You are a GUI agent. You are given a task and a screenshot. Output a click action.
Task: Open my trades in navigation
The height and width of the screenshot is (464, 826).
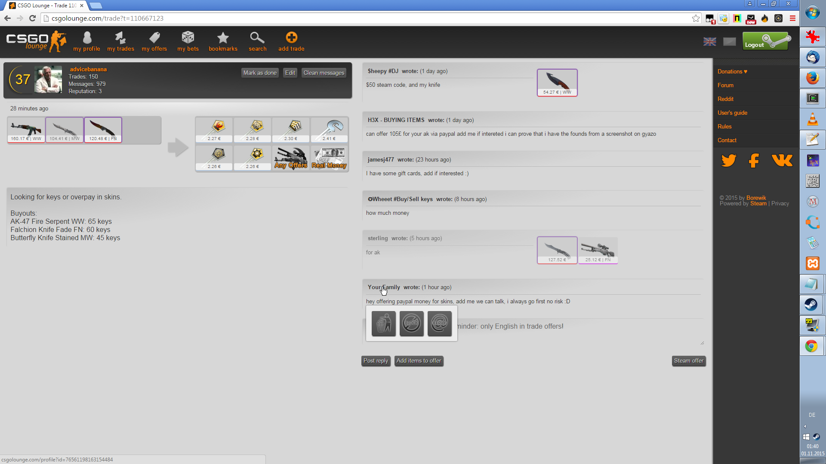pyautogui.click(x=120, y=41)
